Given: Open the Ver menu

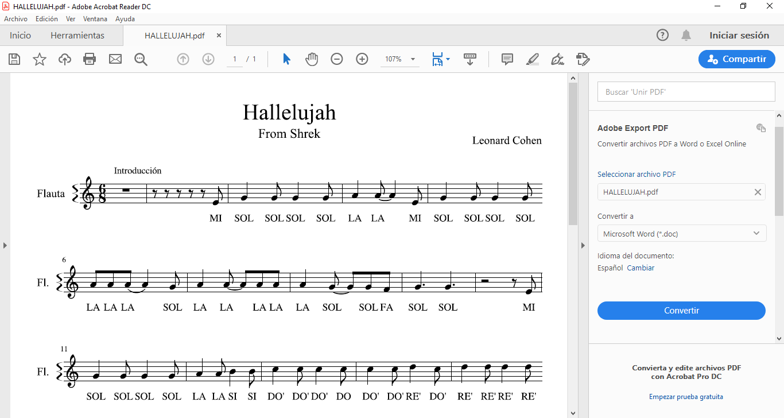Looking at the screenshot, I should tap(71, 19).
